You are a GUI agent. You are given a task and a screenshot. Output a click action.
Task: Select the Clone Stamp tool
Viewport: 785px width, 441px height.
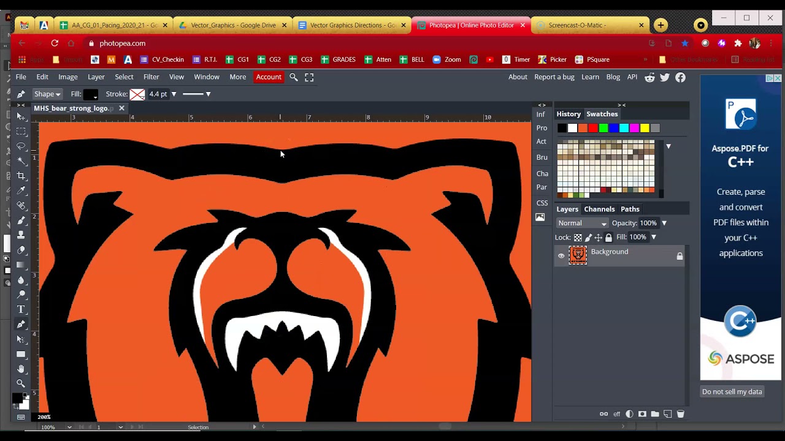[21, 235]
